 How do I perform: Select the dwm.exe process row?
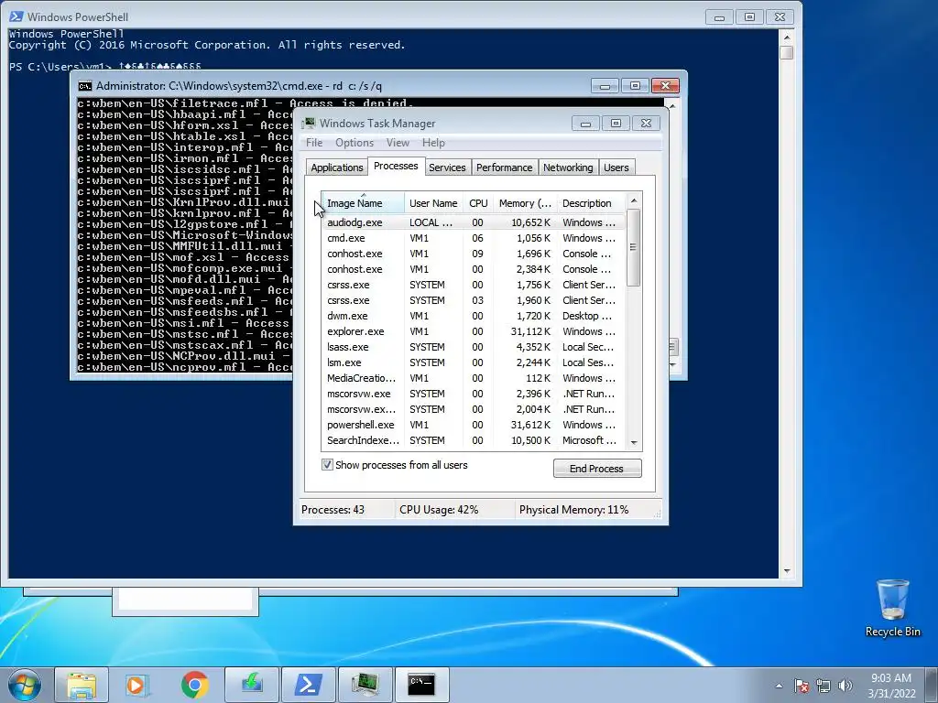[x=474, y=316]
